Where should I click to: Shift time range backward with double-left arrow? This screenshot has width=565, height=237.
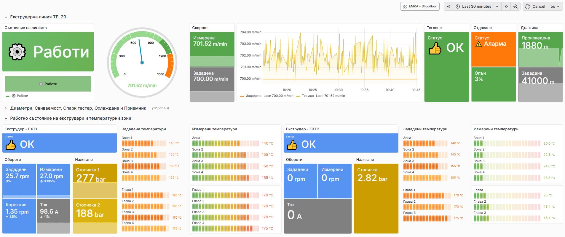tap(448, 6)
